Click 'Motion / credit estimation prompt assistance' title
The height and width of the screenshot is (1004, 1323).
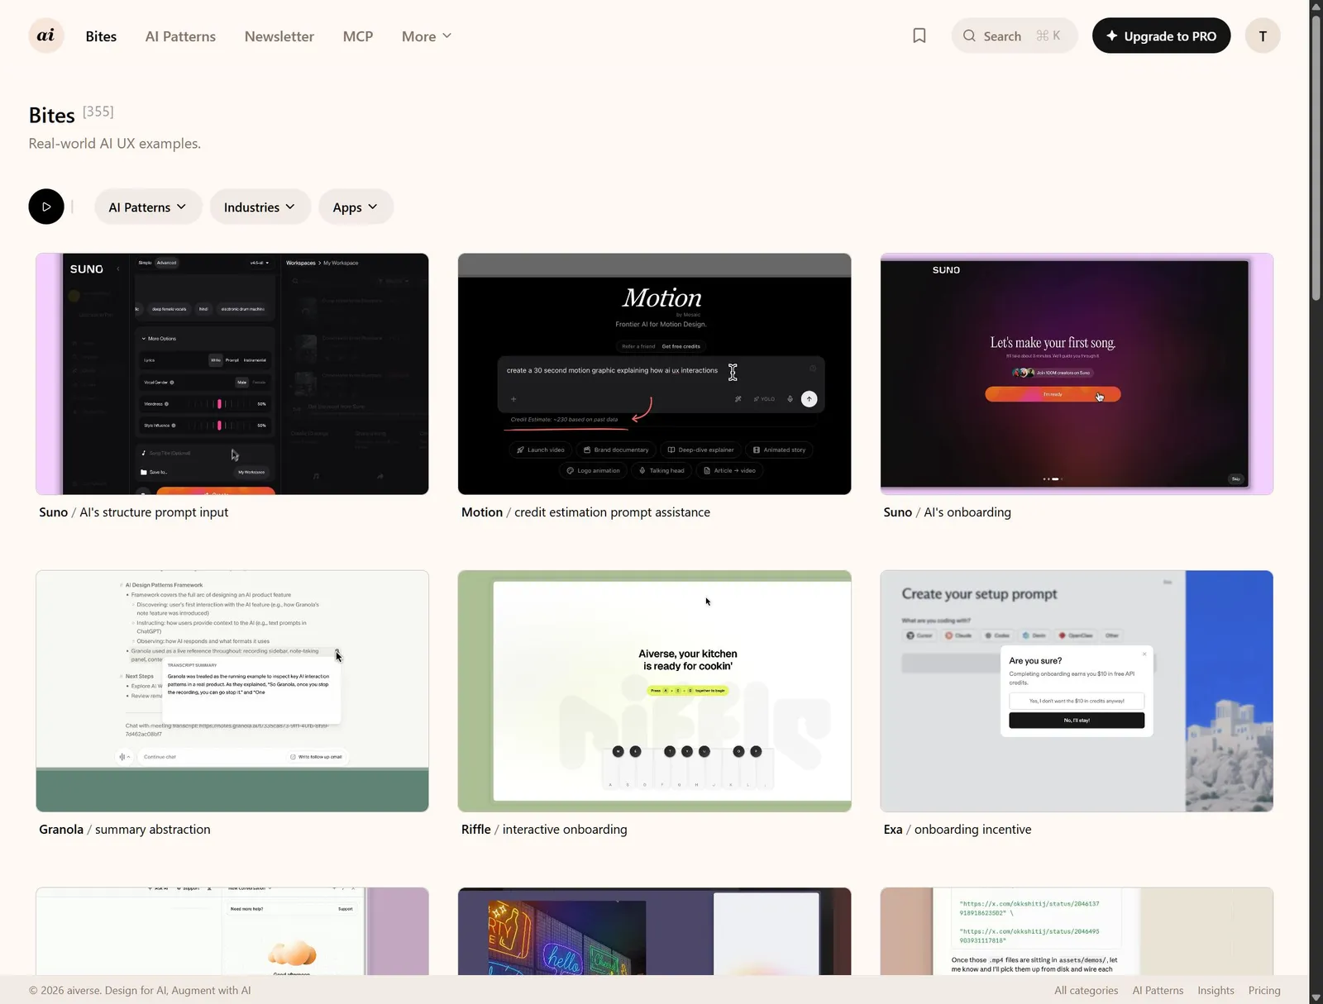(585, 512)
